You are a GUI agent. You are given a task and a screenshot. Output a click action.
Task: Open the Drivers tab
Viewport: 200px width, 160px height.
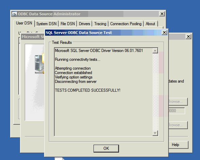84,24
